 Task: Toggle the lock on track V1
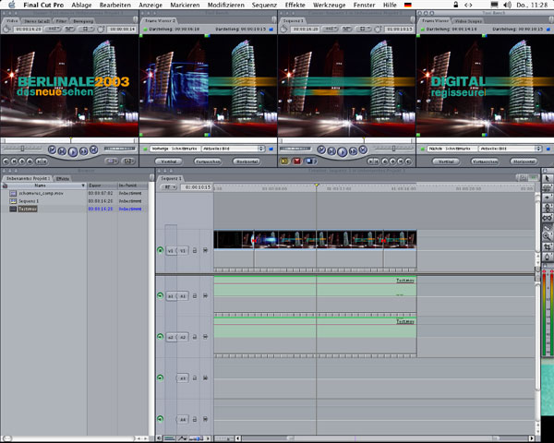pyautogui.click(x=195, y=250)
